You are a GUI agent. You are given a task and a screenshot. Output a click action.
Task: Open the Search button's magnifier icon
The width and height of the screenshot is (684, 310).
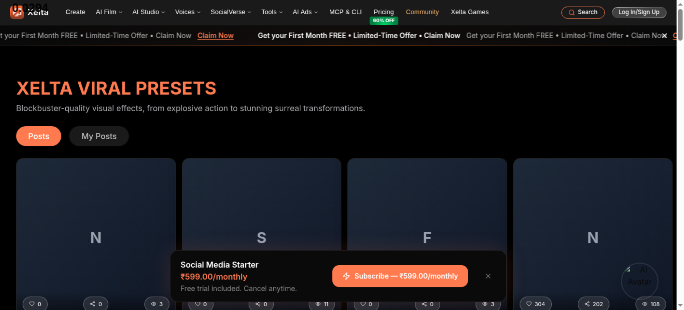[571, 13]
